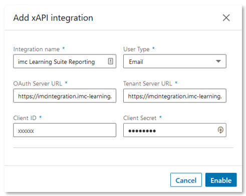Click into the Tenant Server URL field
246x196 pixels.
(175, 95)
